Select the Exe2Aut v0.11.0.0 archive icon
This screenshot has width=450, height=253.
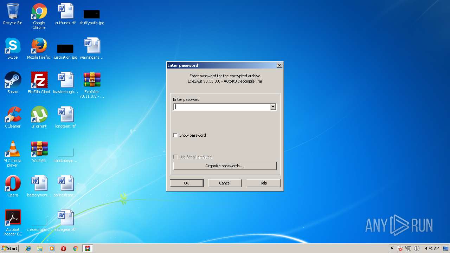[92, 85]
